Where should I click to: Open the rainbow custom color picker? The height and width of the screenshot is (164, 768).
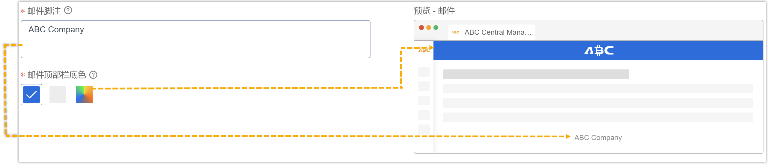84,95
